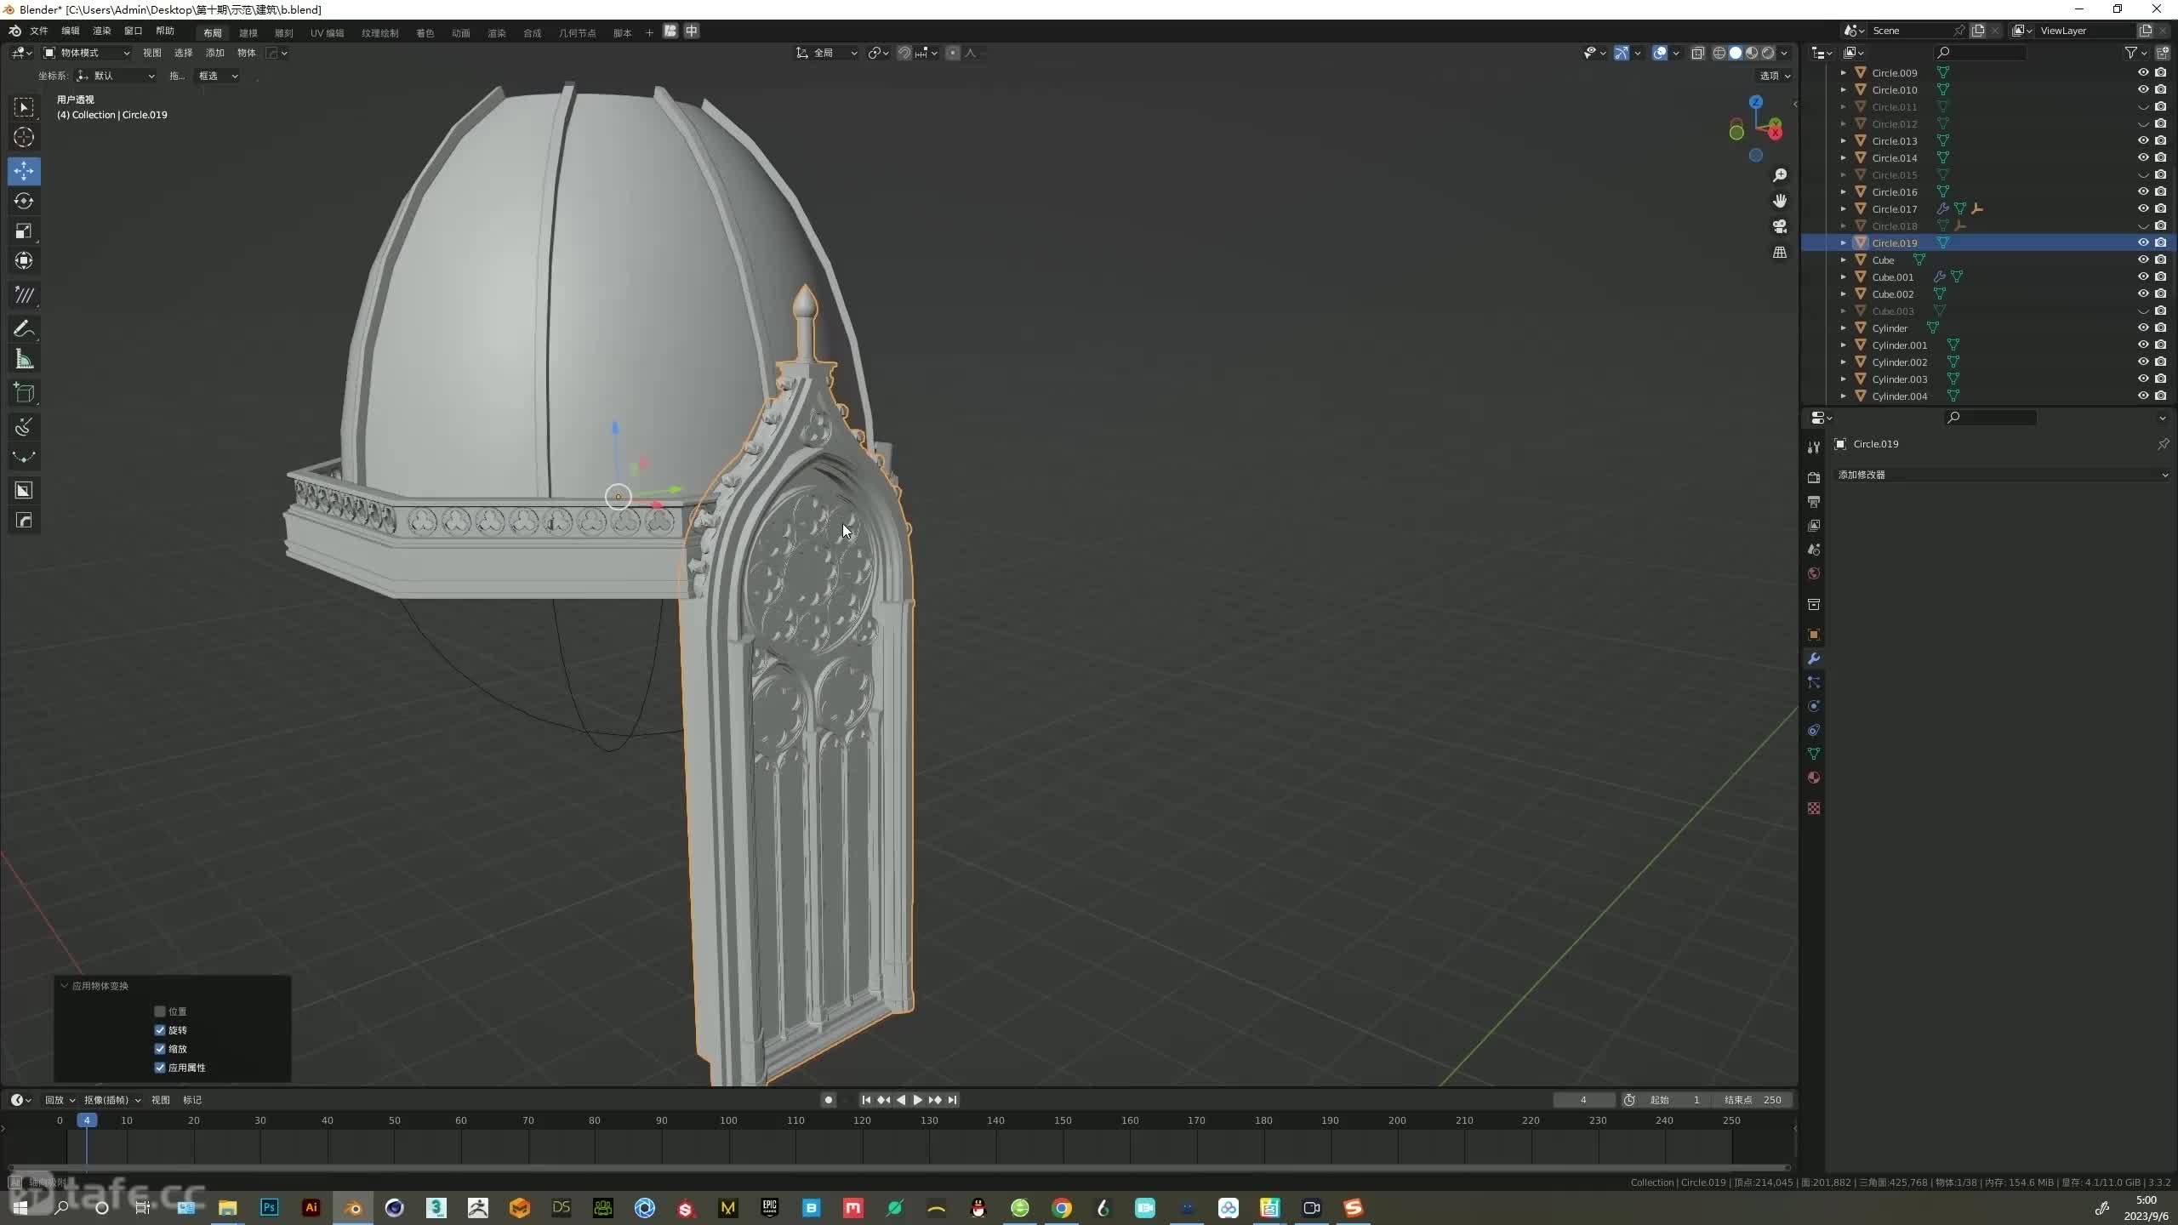
Task: Open Physics properties tab icon
Action: pyautogui.click(x=1813, y=706)
